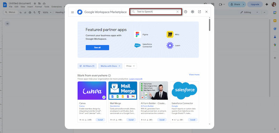
Task: Open Contacts in side panel
Action: 275,37
